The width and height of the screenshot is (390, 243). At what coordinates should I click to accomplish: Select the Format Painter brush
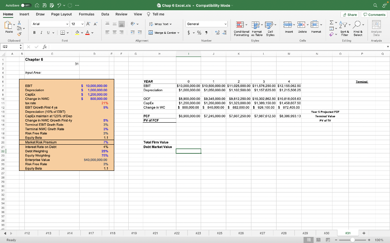pyautogui.click(x=19, y=34)
